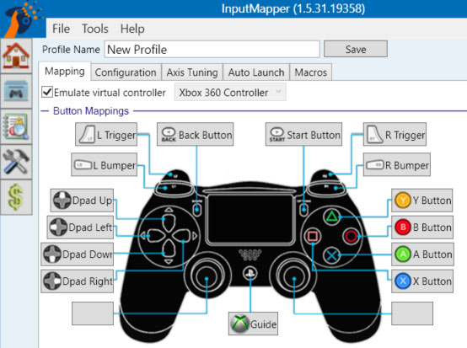Image resolution: width=467 pixels, height=348 pixels.
Task: Switch to the Mapping tab
Action: pyautogui.click(x=65, y=72)
